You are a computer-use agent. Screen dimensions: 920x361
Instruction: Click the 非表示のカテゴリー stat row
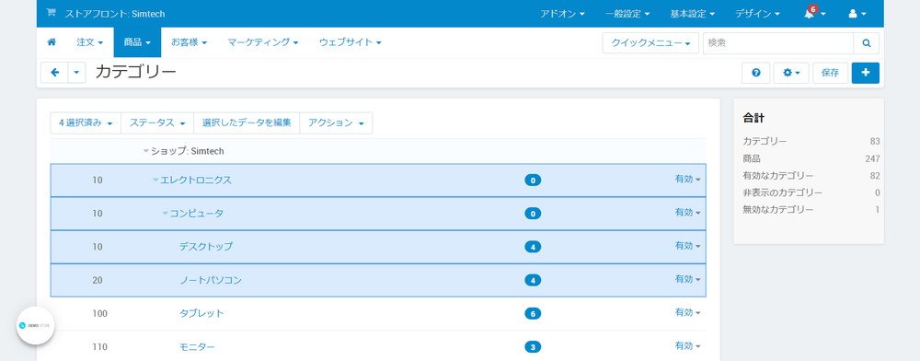tap(811, 192)
